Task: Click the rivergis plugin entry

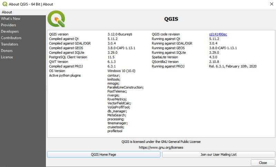Action: coord(114,95)
